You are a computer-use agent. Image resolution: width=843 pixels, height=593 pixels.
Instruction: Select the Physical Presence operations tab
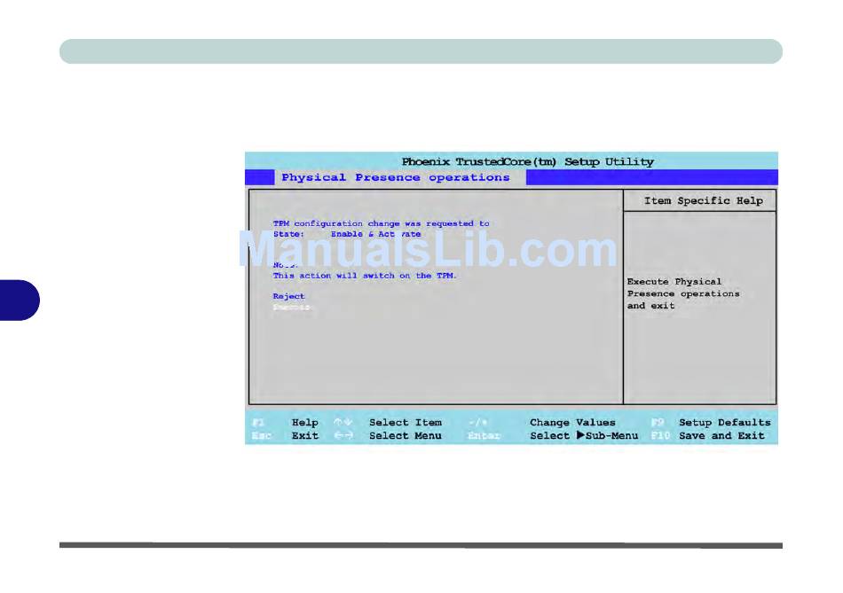(400, 177)
